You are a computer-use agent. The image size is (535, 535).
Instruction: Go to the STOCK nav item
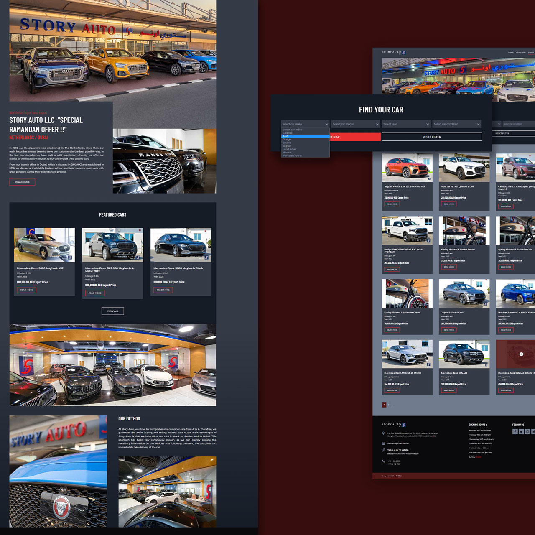point(531,53)
